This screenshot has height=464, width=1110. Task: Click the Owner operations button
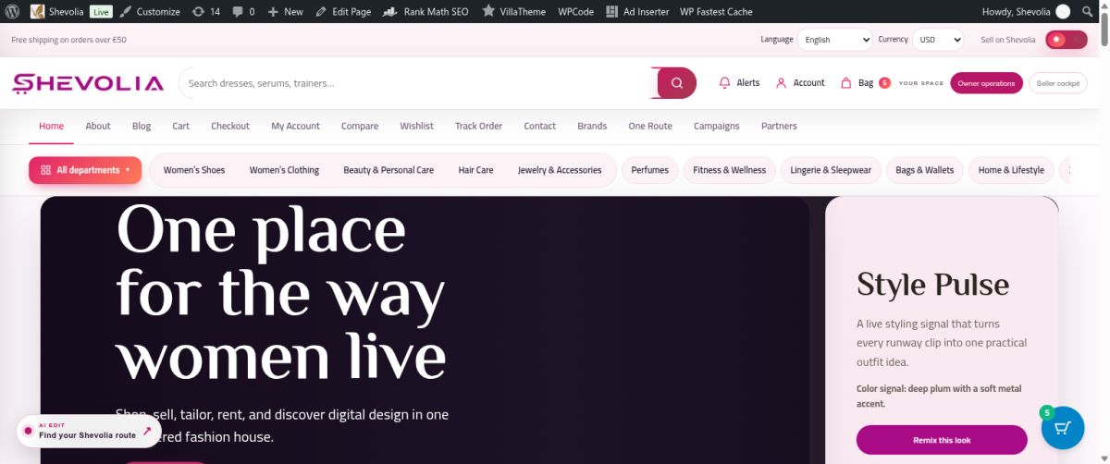point(986,83)
